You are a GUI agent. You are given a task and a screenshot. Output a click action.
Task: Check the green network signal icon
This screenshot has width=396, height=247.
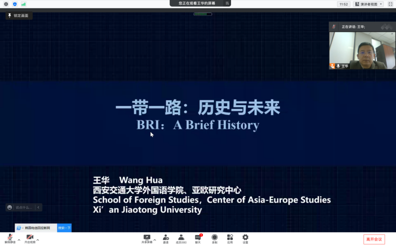click(x=23, y=4)
